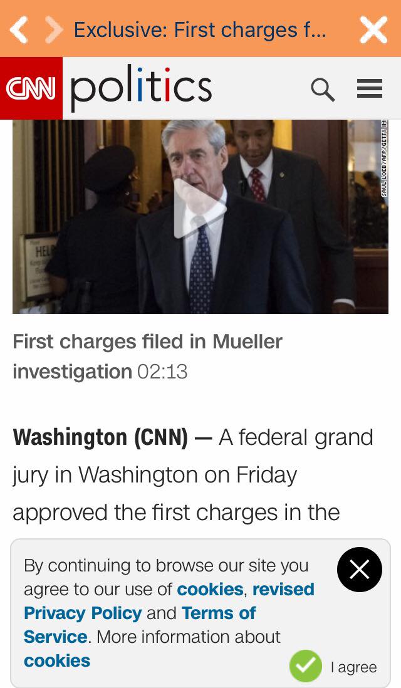Go forward using the right arrow
The width and height of the screenshot is (401, 688).
[x=55, y=30]
